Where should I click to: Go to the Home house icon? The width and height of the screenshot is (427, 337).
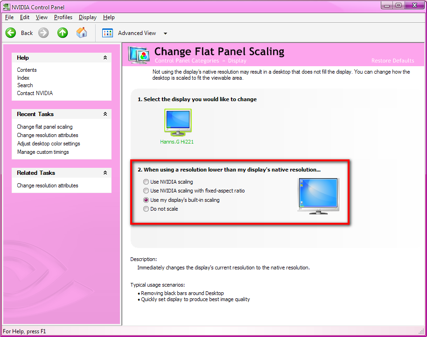pos(82,33)
